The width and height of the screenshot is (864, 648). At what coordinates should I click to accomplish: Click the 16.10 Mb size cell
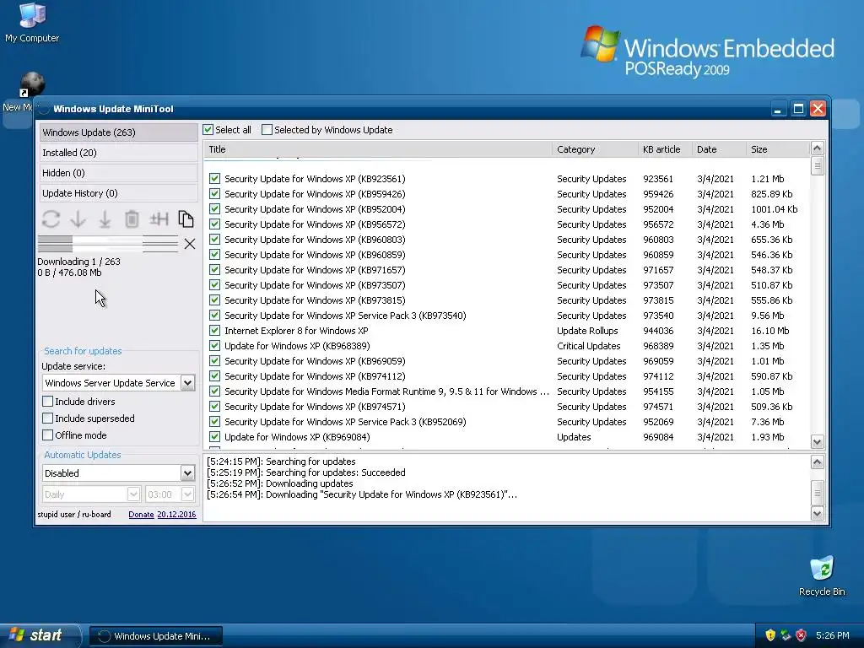769,331
